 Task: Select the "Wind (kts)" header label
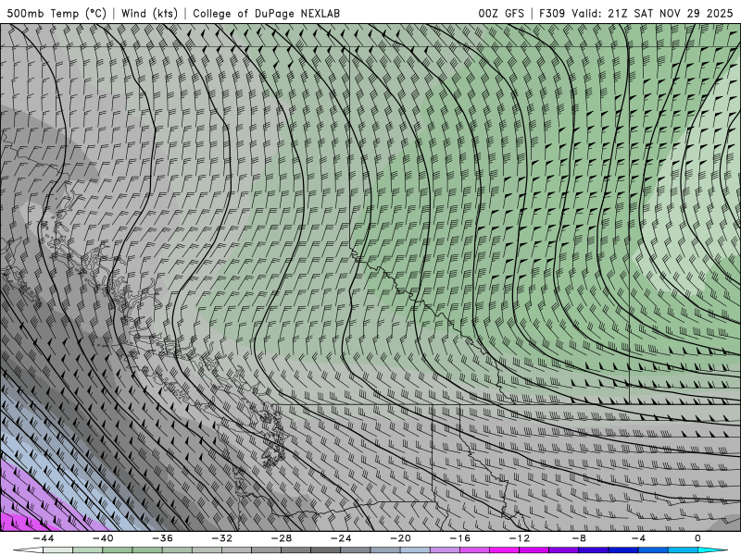pyautogui.click(x=149, y=13)
